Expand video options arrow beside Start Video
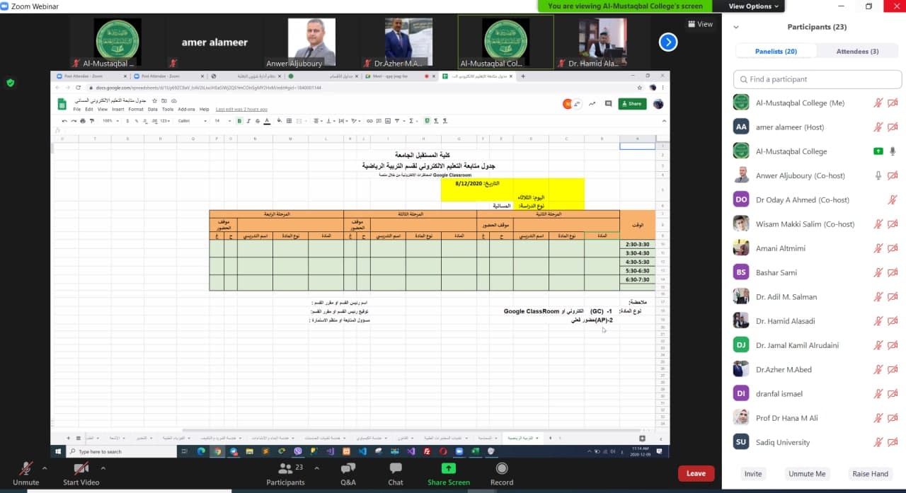 103,468
